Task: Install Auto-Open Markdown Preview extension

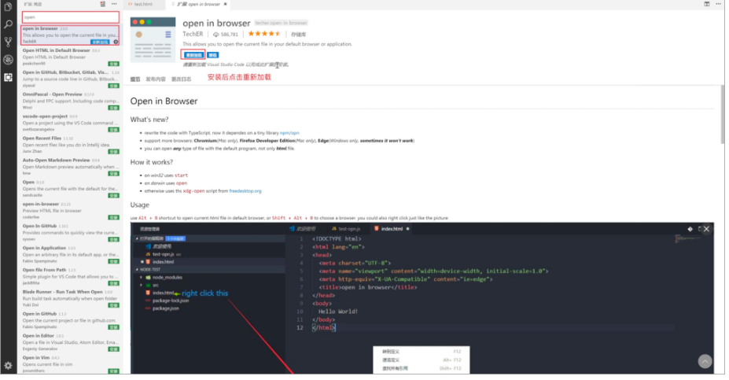Action: [113, 174]
